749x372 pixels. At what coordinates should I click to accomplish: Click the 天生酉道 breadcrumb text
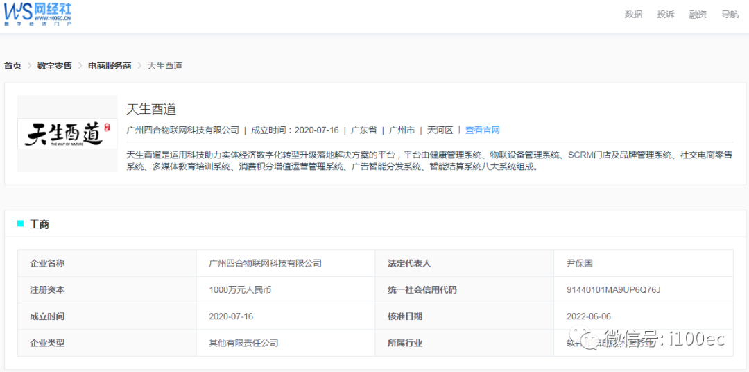click(x=164, y=66)
